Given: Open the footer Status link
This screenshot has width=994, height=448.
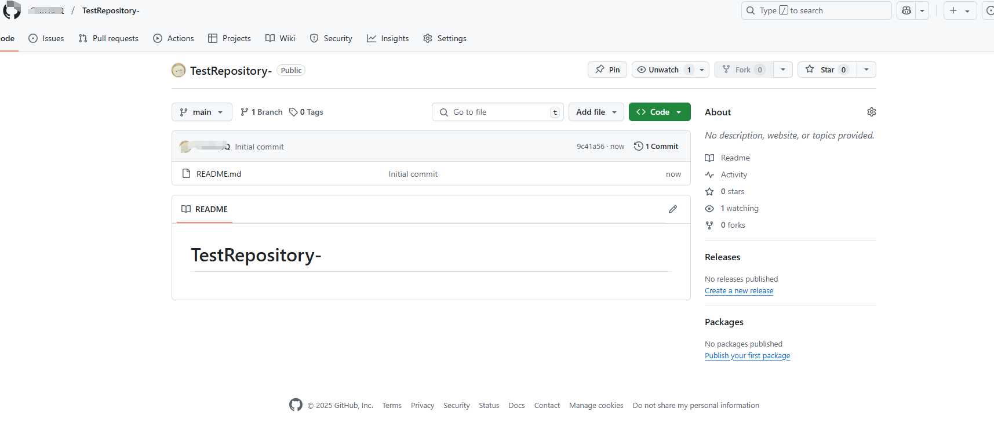Looking at the screenshot, I should point(489,406).
